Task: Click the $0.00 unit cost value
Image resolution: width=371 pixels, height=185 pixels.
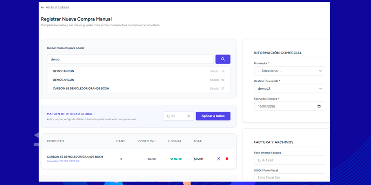Action: [x=151, y=159]
